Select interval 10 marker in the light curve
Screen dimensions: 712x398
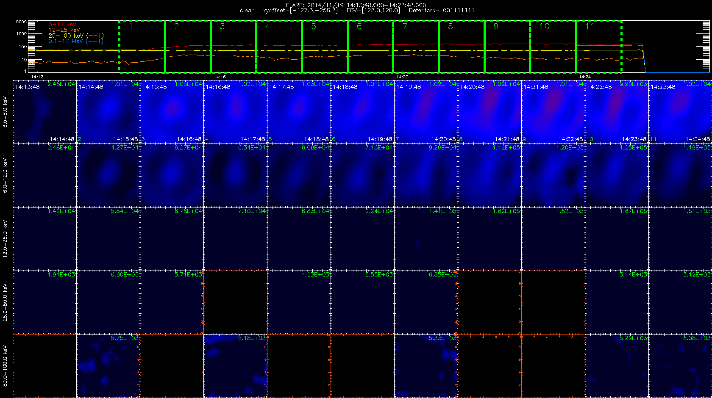[x=545, y=27]
